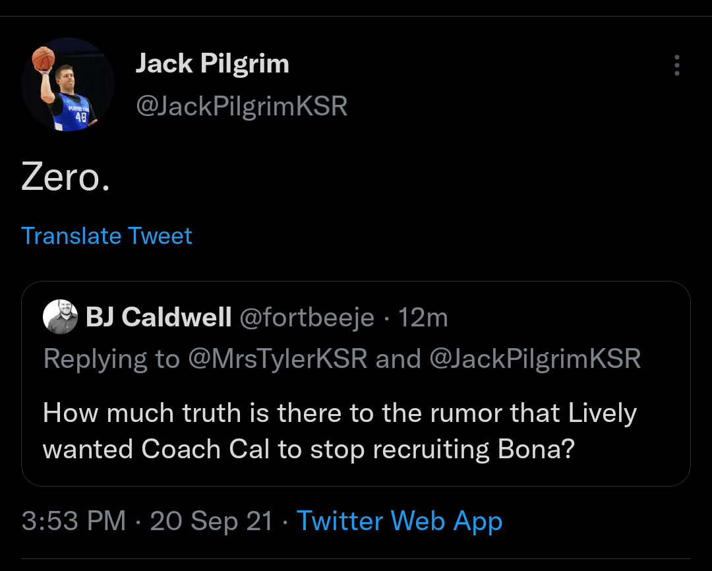
Task: Open the @JackPilgrimKSR handle below author name
Action: 241,105
